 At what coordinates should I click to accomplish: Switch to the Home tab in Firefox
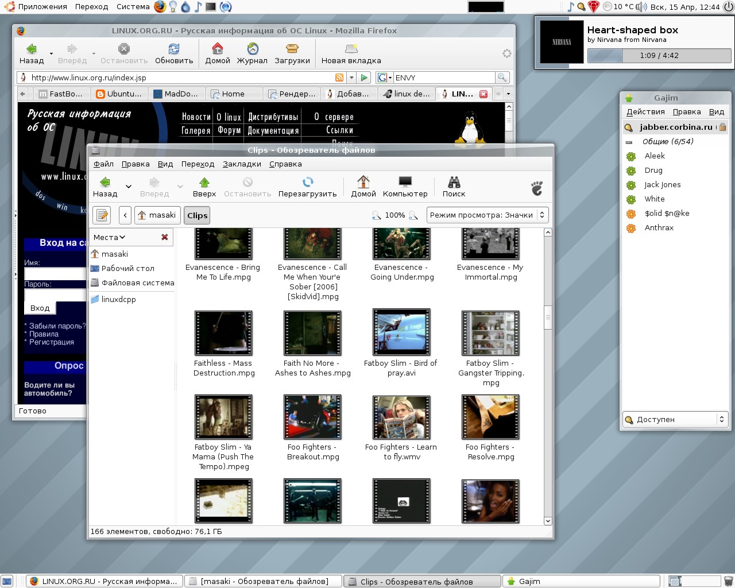pos(234,94)
